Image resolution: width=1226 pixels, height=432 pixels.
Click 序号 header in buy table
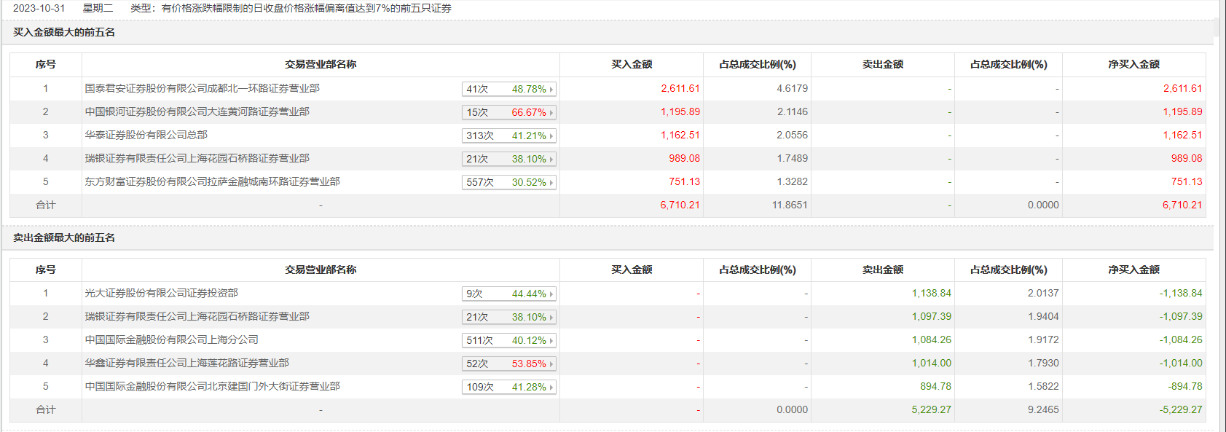pos(45,64)
